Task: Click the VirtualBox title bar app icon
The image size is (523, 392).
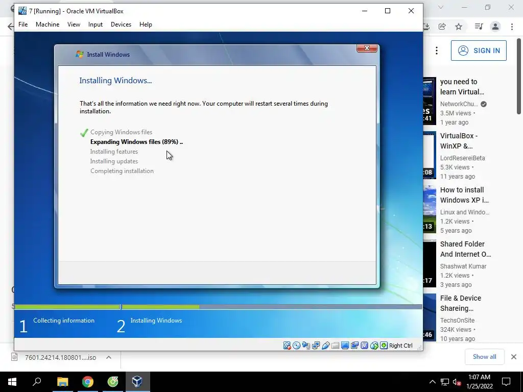Action: point(22,11)
